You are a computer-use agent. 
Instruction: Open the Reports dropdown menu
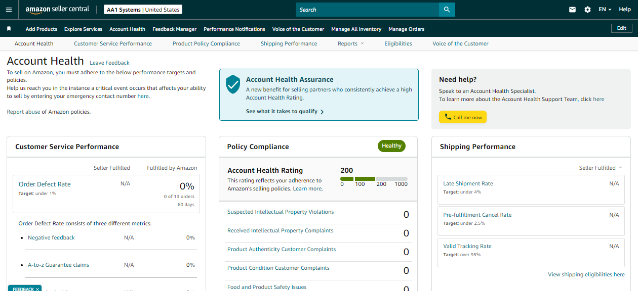(350, 43)
